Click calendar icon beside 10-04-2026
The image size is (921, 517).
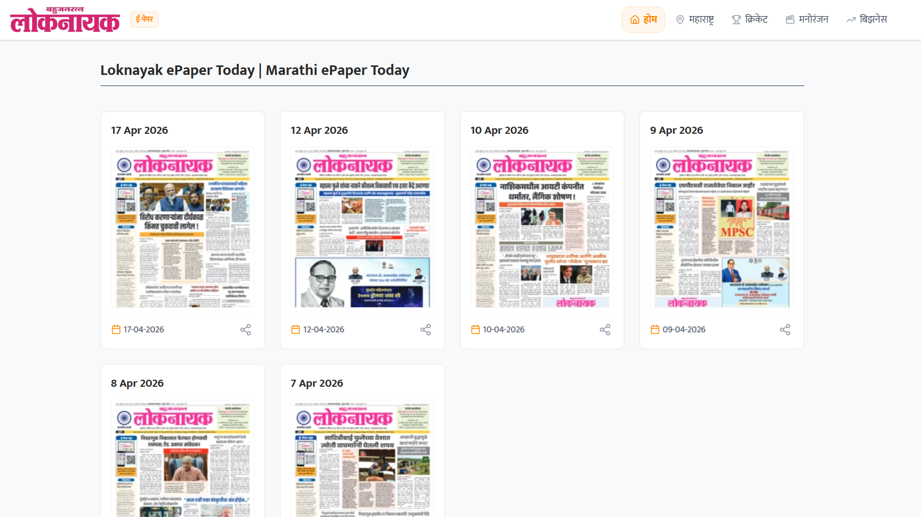pyautogui.click(x=476, y=329)
